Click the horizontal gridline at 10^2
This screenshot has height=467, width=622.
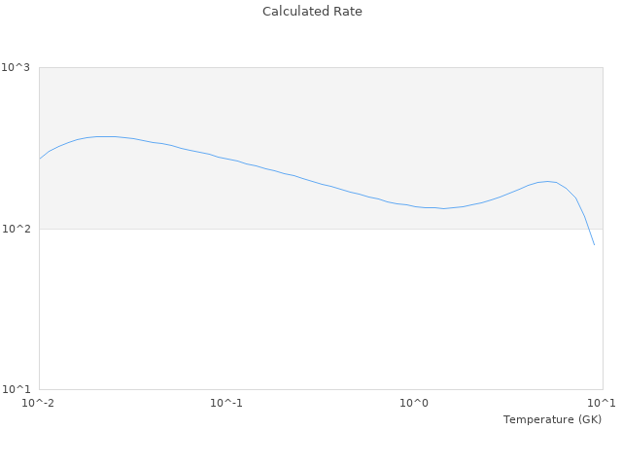292,229
